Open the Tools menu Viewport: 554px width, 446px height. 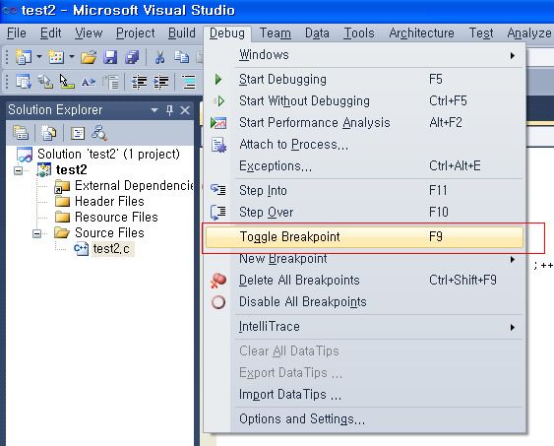(x=358, y=33)
